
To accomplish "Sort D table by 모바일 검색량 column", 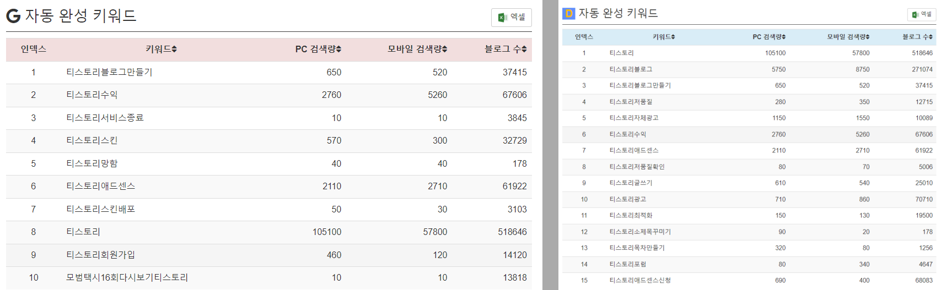I will click(x=848, y=37).
